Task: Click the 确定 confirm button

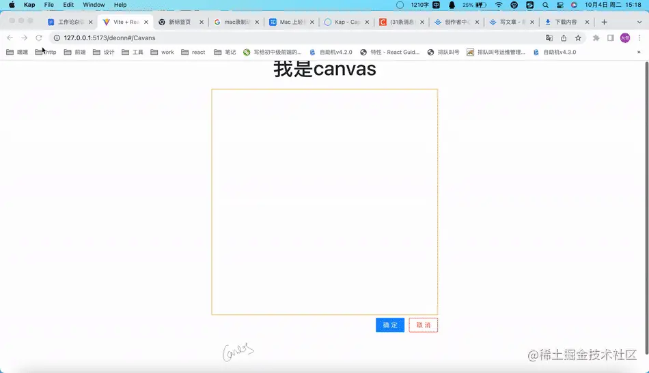Action: pyautogui.click(x=390, y=325)
